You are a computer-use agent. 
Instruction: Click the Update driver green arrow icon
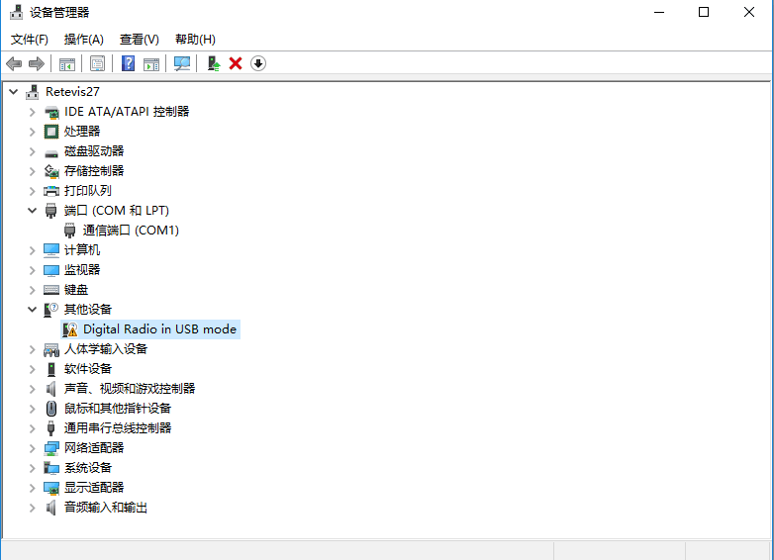click(x=213, y=63)
